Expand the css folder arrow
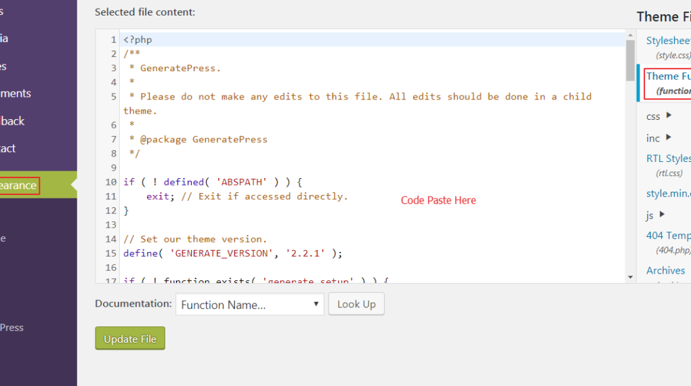Viewport: 691px width, 386px height. point(669,115)
